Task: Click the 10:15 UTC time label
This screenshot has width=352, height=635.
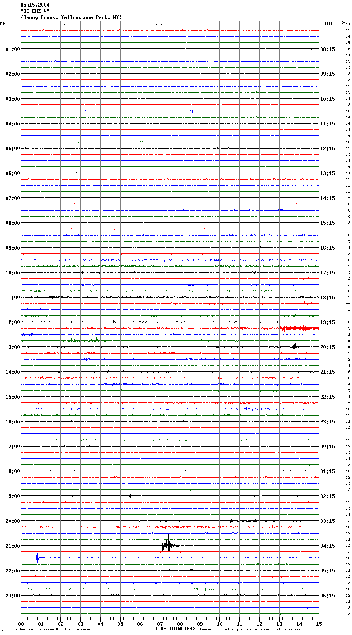Action: [328, 99]
